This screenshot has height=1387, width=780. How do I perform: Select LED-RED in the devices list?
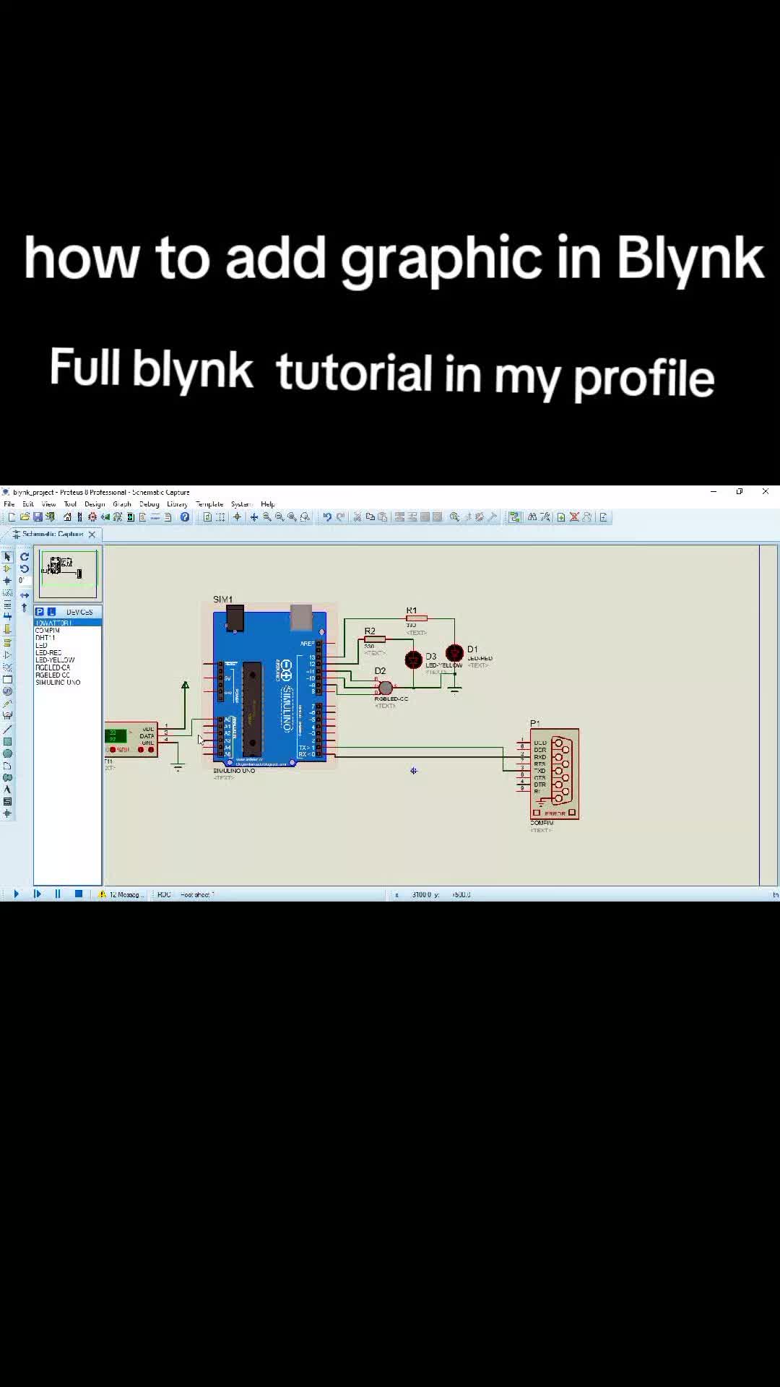48,652
